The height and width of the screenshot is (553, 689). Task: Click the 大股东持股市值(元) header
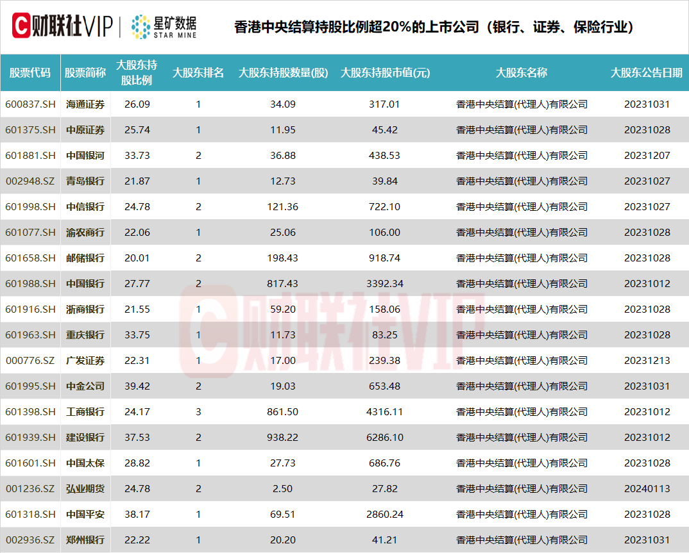pos(385,73)
